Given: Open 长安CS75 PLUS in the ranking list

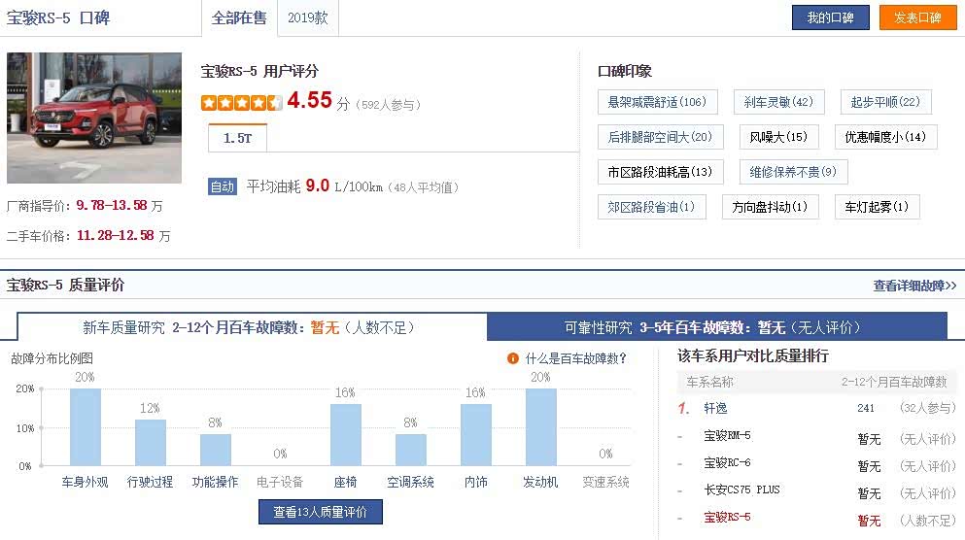Looking at the screenshot, I should (742, 490).
